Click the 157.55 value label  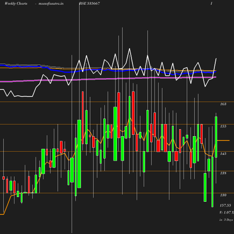[225, 205]
